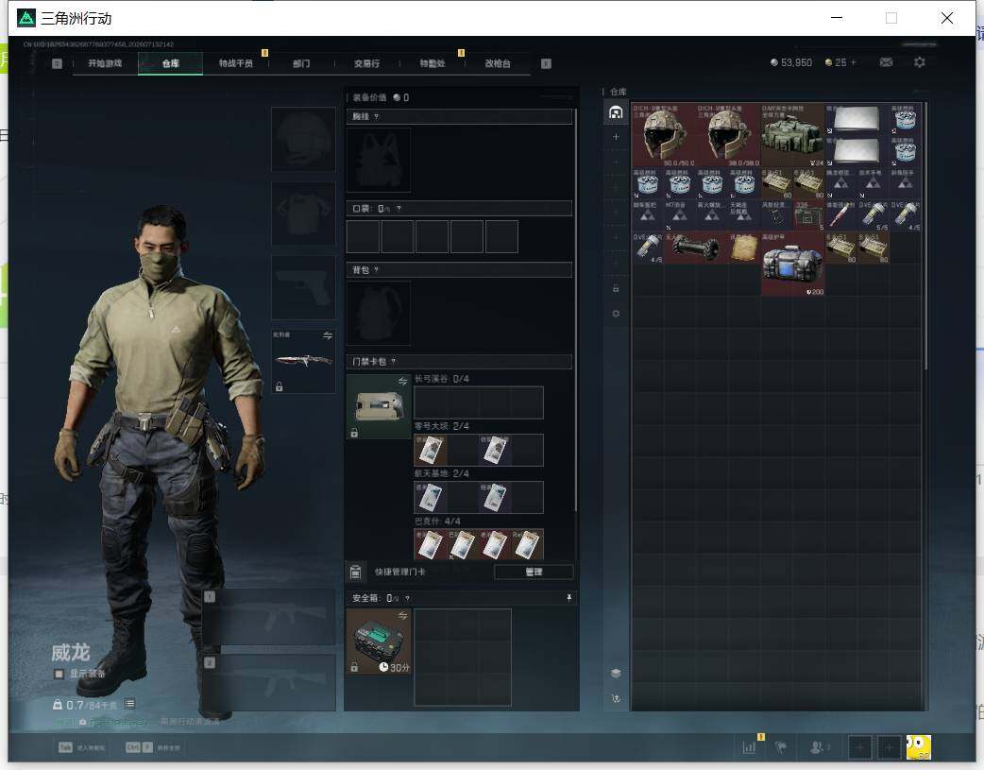Click the equipment panel vertical scrollbar
Screen dimensions: 984x770
[x=575, y=311]
